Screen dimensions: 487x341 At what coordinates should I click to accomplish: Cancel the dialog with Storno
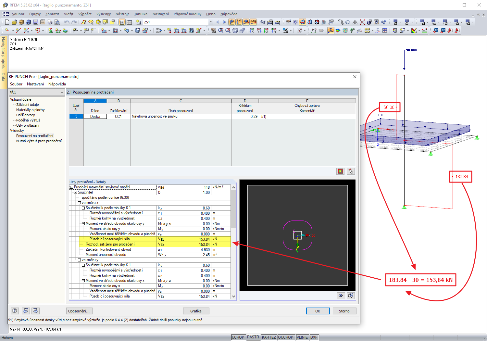point(344,311)
